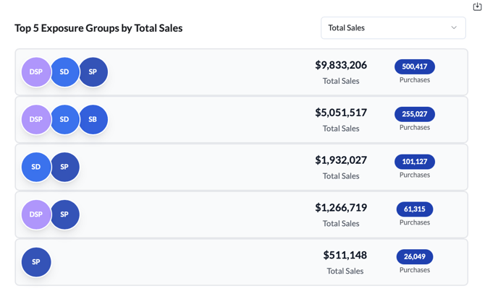Click the $9,833,206 total sales amount

(341, 65)
